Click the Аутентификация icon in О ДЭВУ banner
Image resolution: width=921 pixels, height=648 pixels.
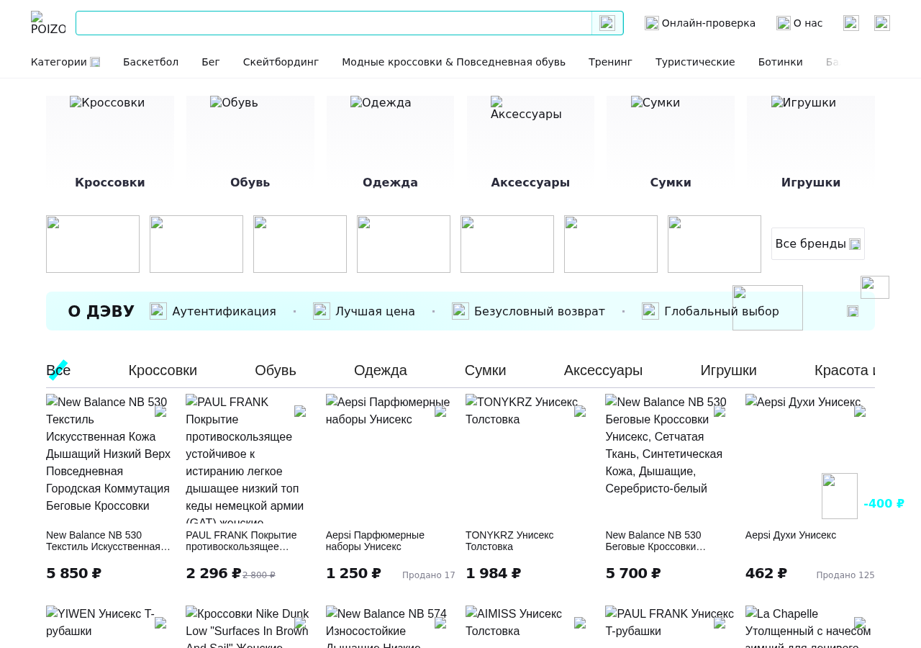158,311
